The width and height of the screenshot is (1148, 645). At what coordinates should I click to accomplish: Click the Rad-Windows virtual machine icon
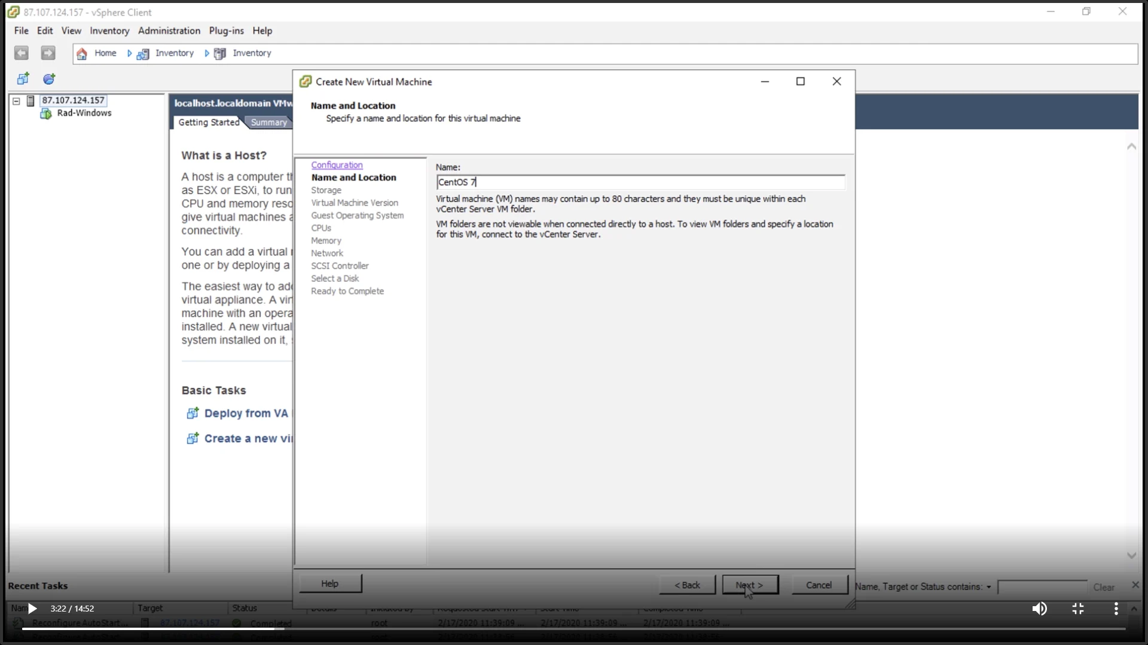pos(46,113)
